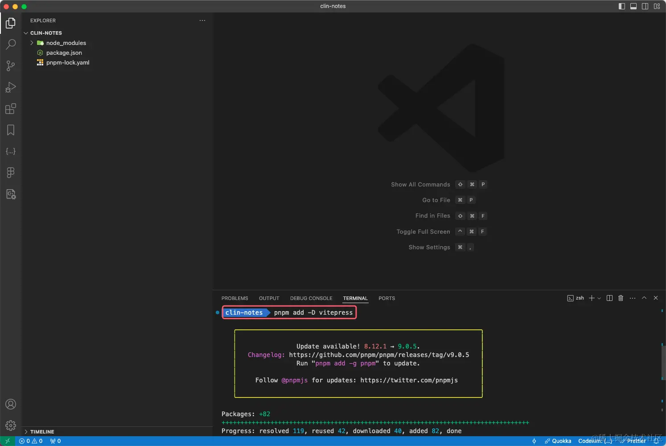Open package.json file
Screen dimensions: 666x446
click(117, 53)
